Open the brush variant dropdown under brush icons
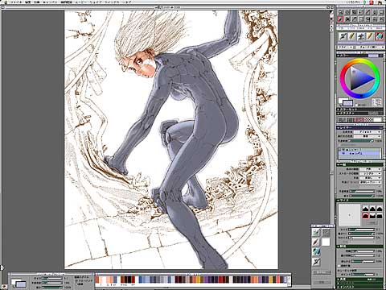The height and width of the screenshot is (290, 386). (x=369, y=47)
